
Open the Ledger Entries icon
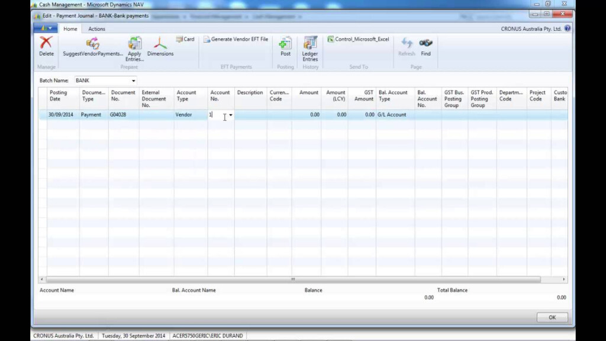click(x=310, y=49)
